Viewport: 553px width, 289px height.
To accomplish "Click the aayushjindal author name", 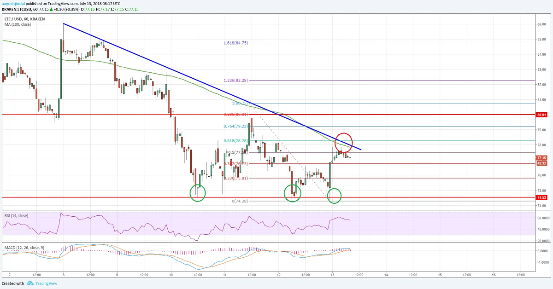I will pyautogui.click(x=14, y=3).
